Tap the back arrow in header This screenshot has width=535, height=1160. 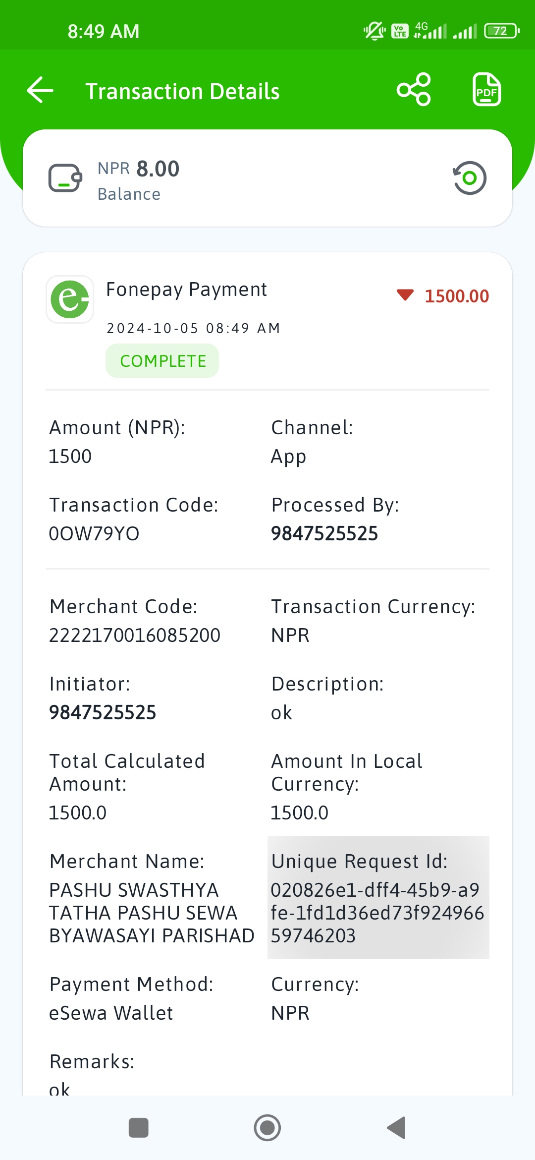(x=40, y=90)
